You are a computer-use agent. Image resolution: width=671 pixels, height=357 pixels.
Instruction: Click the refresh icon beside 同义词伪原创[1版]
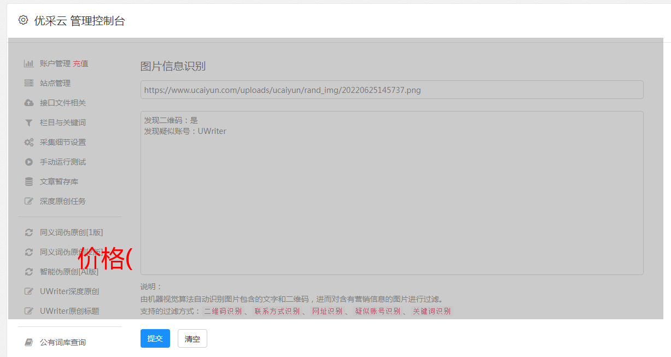28,232
